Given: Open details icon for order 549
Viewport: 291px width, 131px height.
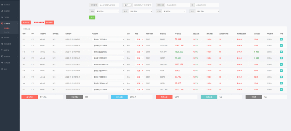Looking at the screenshot, I should tap(281, 52).
